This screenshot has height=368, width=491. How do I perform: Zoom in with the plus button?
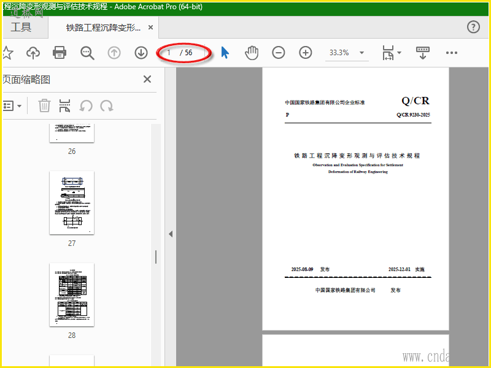[305, 53]
